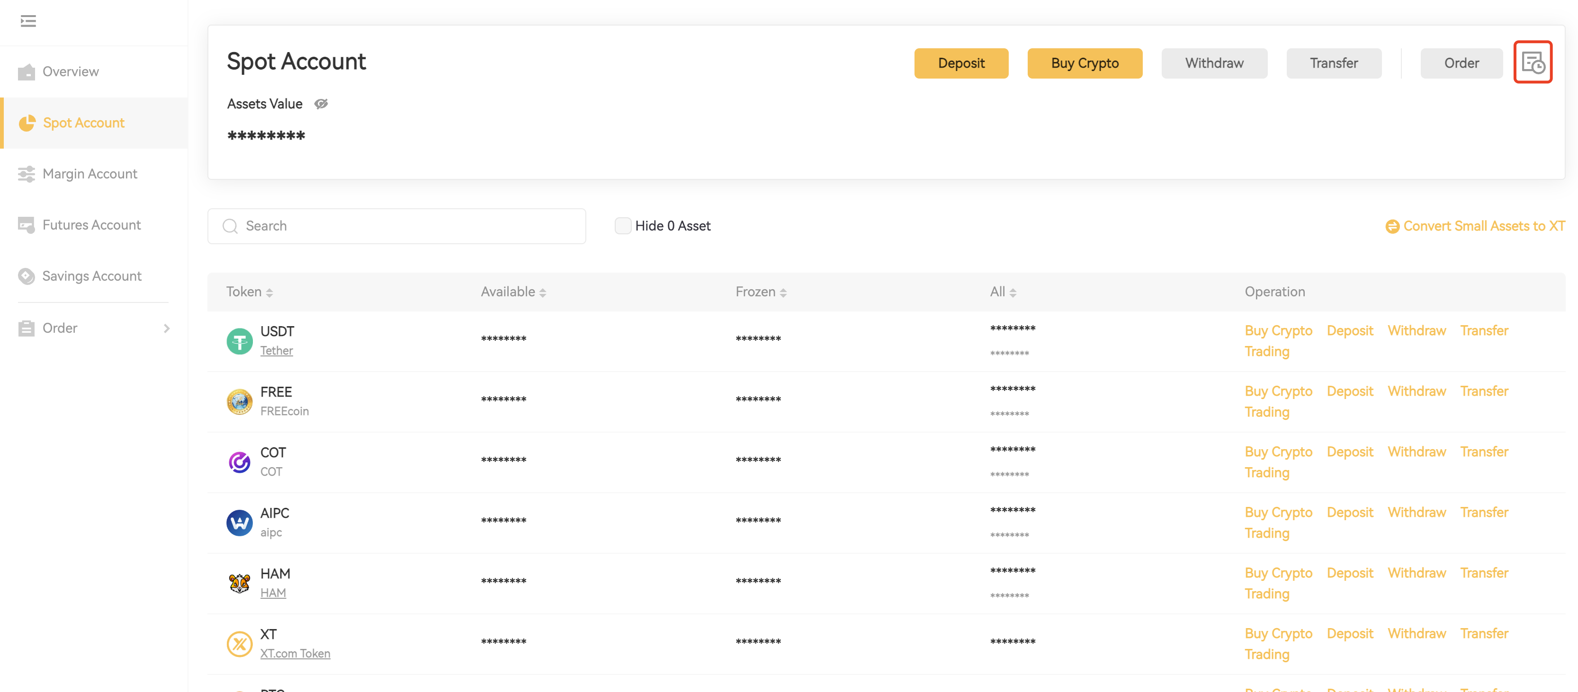Click the FREEcoin token icon
Image resolution: width=1578 pixels, height=692 pixels.
(240, 402)
